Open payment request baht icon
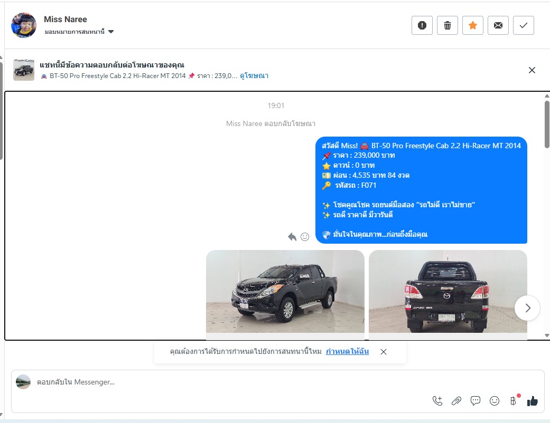The image size is (550, 423). [x=513, y=401]
